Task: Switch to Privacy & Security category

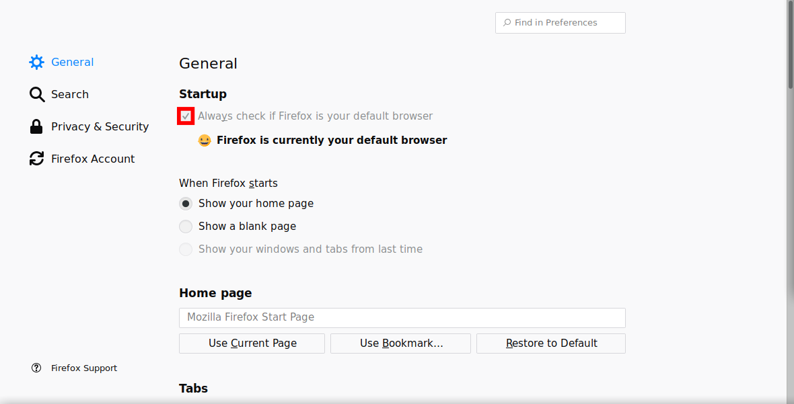Action: (100, 126)
